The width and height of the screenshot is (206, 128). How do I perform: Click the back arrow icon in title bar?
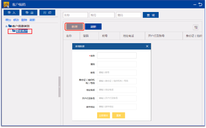(200, 5)
